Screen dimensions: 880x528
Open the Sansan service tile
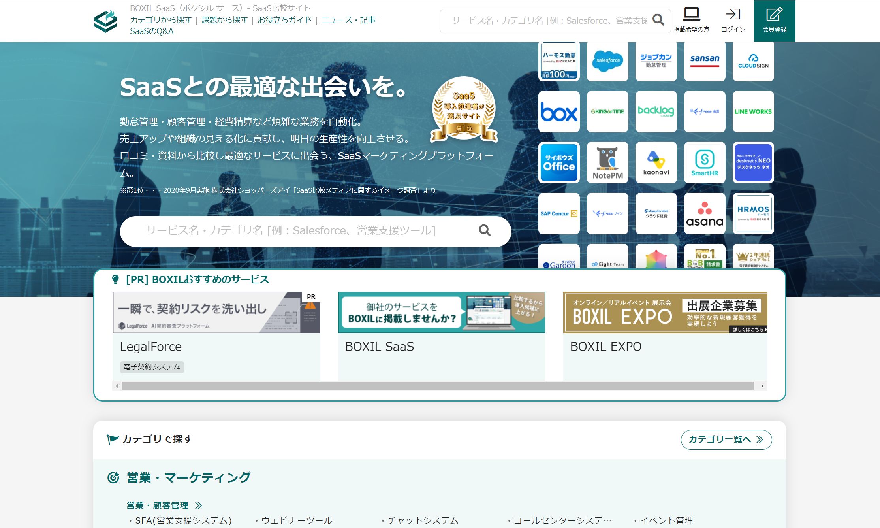coord(705,61)
